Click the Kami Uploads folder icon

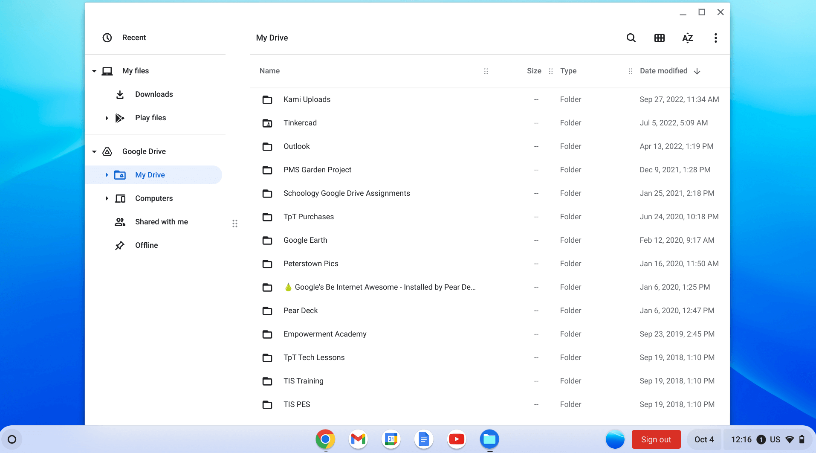coord(267,100)
